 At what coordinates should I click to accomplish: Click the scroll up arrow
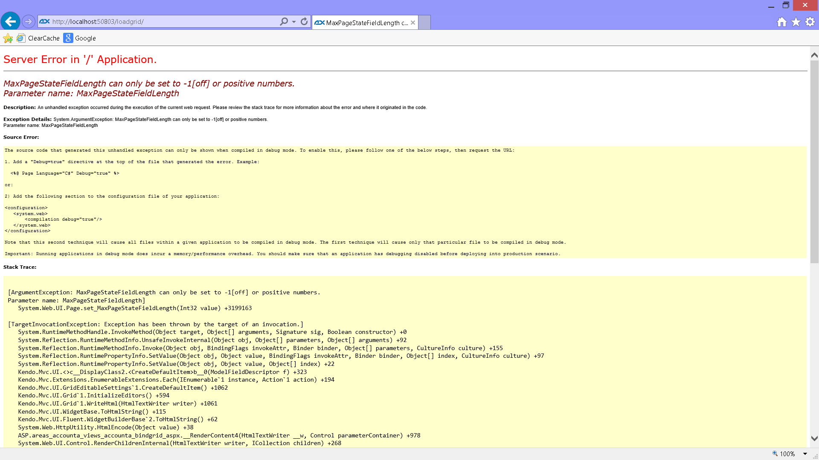point(814,55)
